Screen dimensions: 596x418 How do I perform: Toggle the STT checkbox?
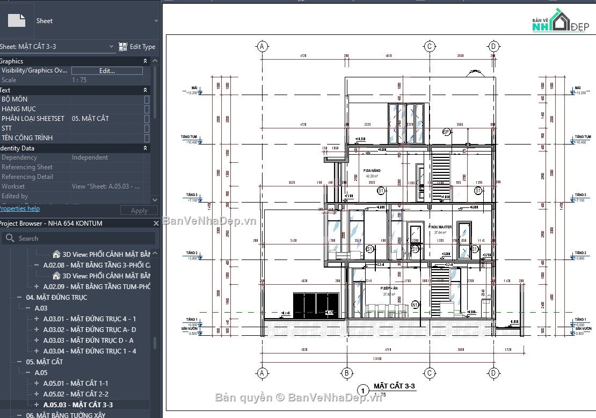[147, 128]
